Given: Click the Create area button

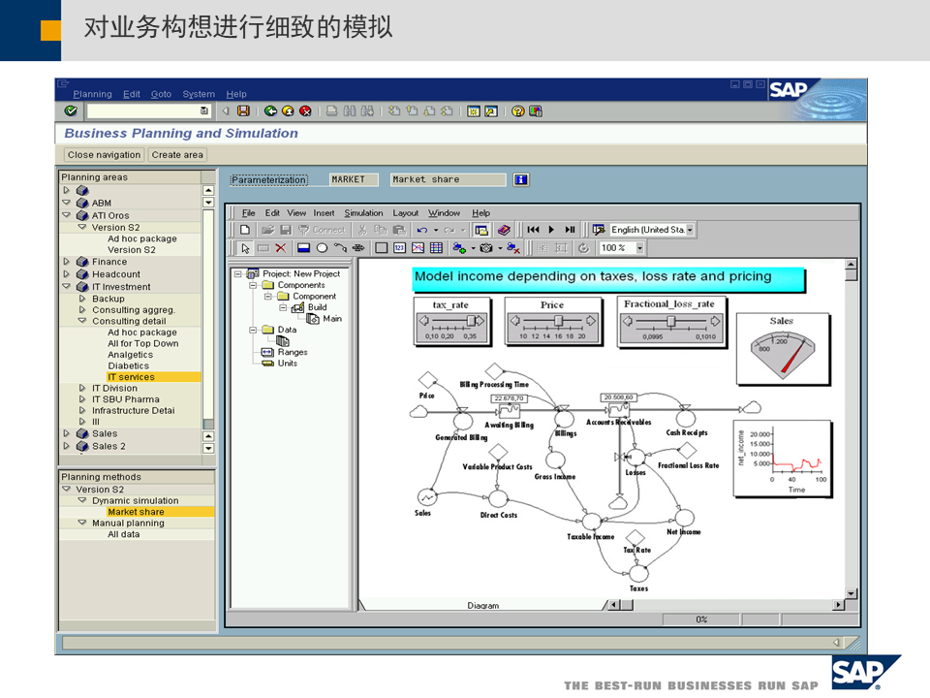Looking at the screenshot, I should 176,155.
